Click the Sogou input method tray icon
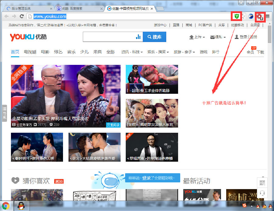Viewport: 274px width, 211px height. [244, 206]
